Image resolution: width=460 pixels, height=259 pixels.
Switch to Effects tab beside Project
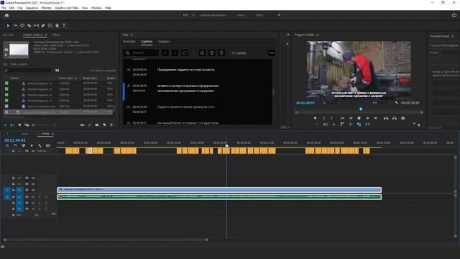(x=56, y=35)
